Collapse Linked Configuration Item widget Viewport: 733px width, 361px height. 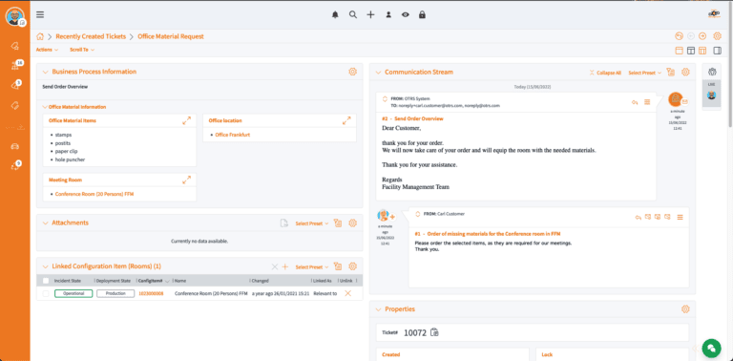tap(46, 266)
